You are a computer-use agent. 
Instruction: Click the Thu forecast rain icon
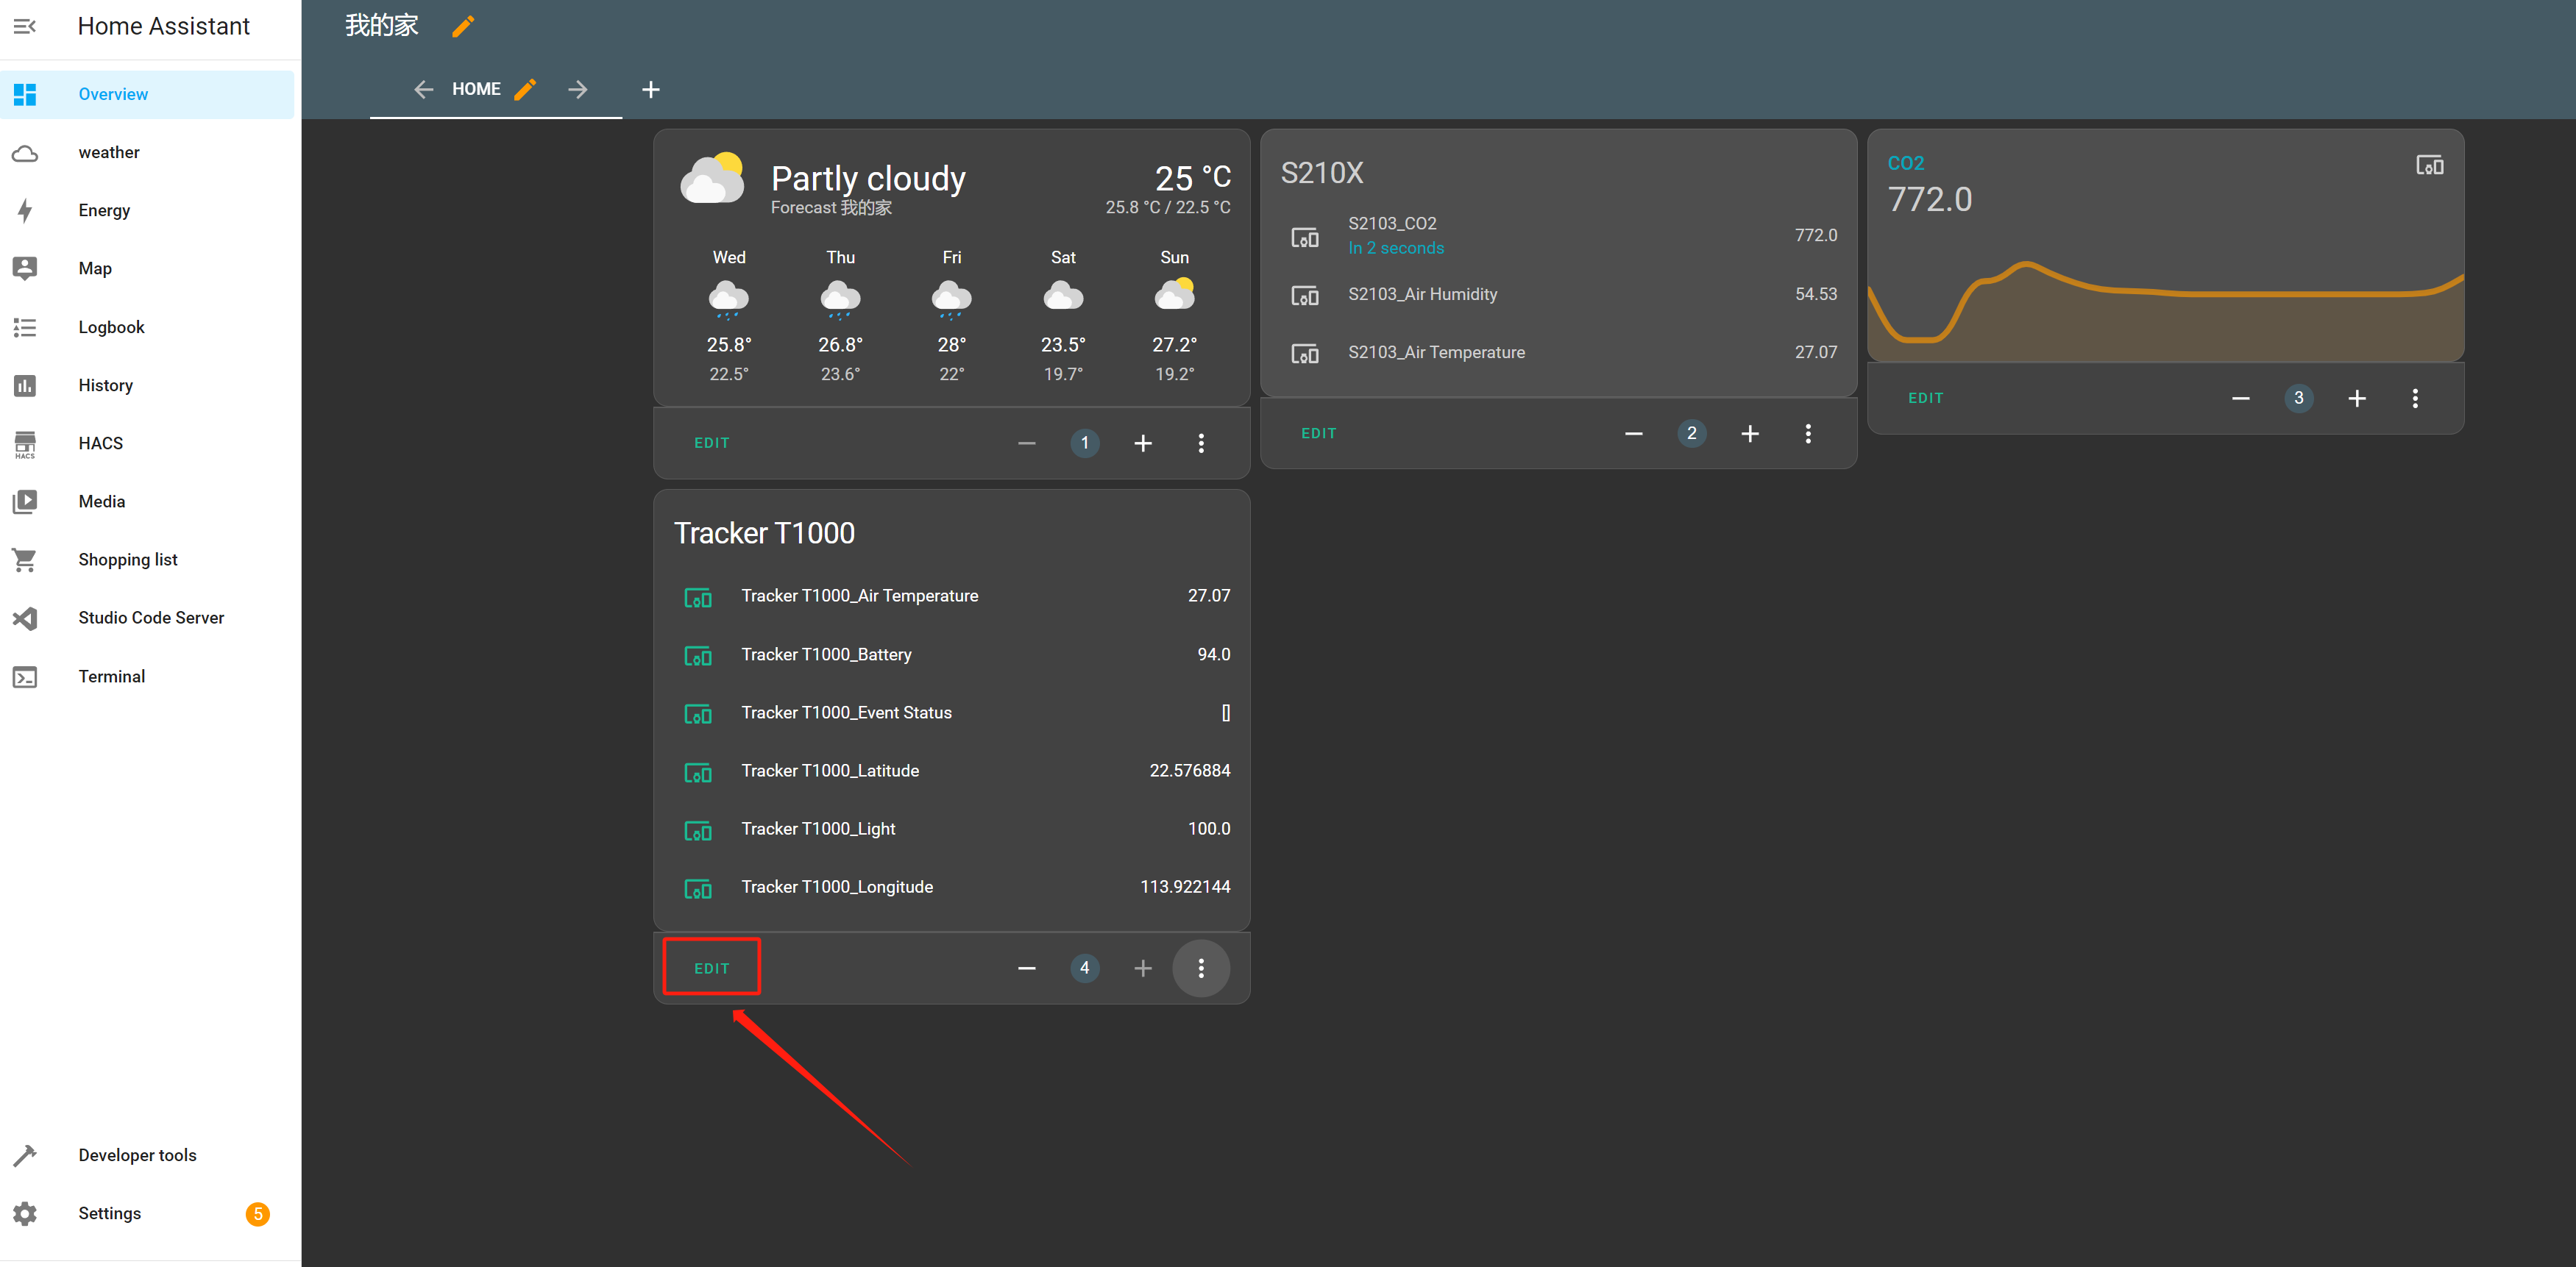click(x=840, y=299)
